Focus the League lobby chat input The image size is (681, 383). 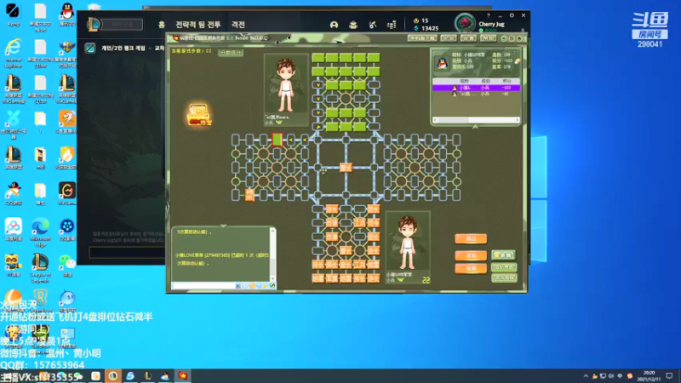(127, 252)
